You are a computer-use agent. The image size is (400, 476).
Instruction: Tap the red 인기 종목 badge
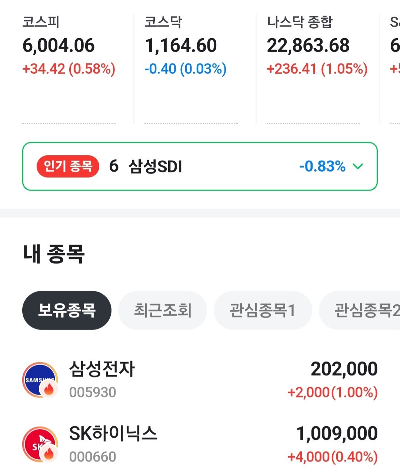pos(68,166)
